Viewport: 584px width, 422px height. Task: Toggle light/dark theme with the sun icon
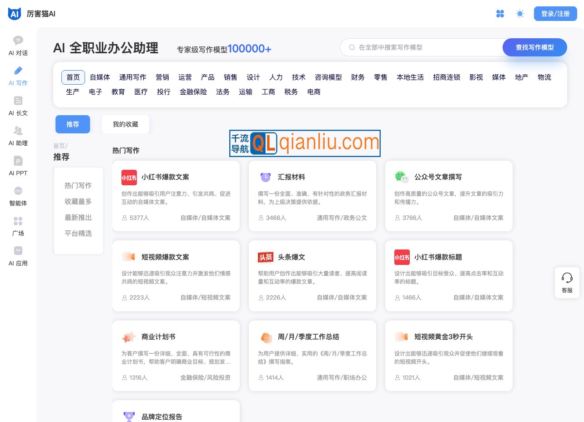520,14
